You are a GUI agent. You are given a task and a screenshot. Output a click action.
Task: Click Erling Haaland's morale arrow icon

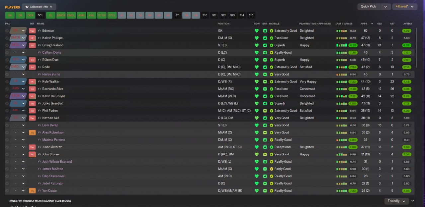coord(272,45)
